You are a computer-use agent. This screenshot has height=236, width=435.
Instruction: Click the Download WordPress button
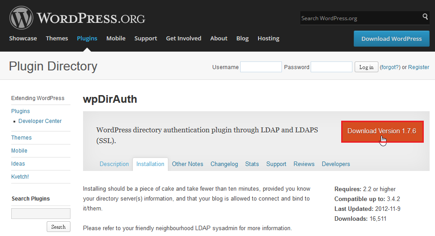[391, 39]
